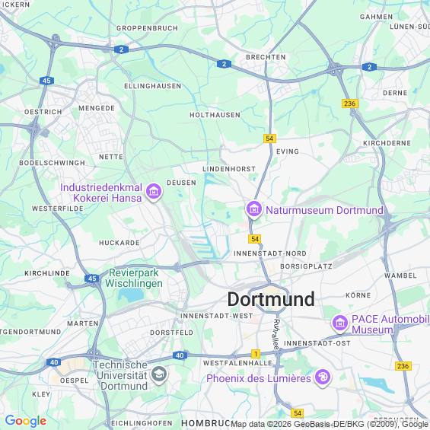Click the Phoenix des Lumières art pin
The width and height of the screenshot is (430, 430).
click(323, 377)
